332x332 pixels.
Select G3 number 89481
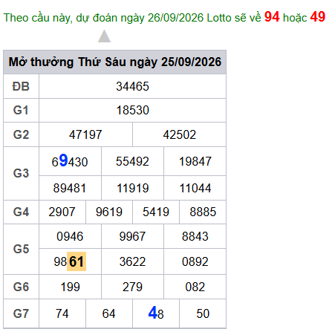click(70, 188)
